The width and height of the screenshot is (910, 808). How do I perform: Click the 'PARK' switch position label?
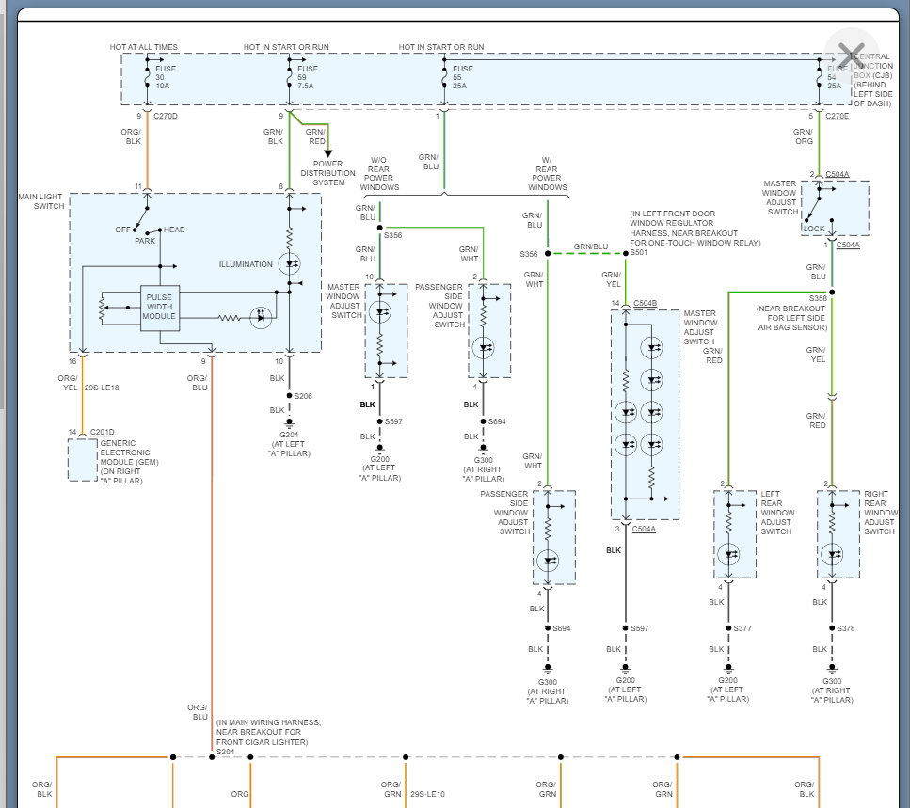tap(145, 241)
